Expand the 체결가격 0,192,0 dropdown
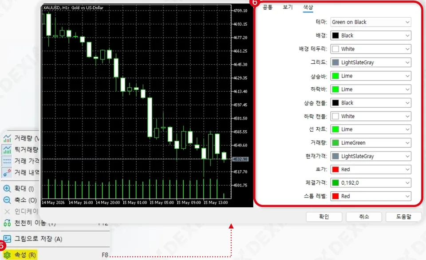 (371, 183)
